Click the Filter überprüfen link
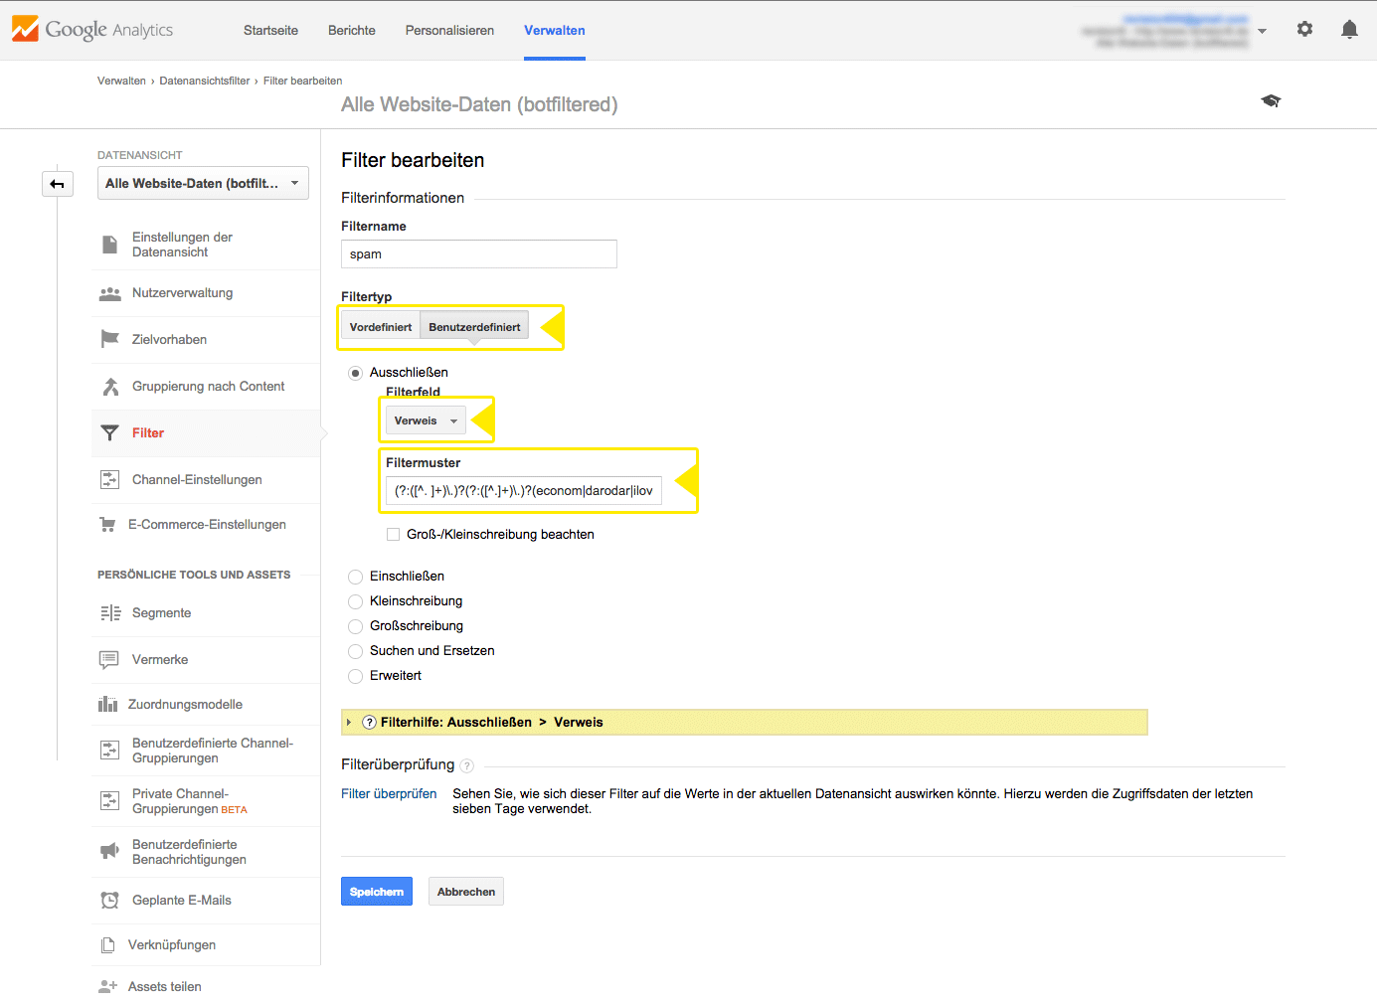 pyautogui.click(x=389, y=794)
